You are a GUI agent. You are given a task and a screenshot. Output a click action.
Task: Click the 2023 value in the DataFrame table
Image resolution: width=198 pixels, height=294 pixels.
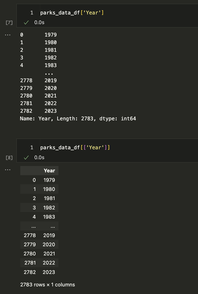49,272
